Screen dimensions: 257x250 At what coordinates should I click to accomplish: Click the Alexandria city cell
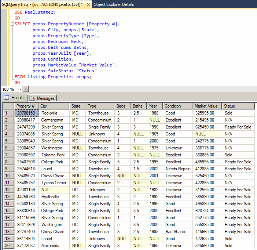pyautogui.click(x=54, y=246)
